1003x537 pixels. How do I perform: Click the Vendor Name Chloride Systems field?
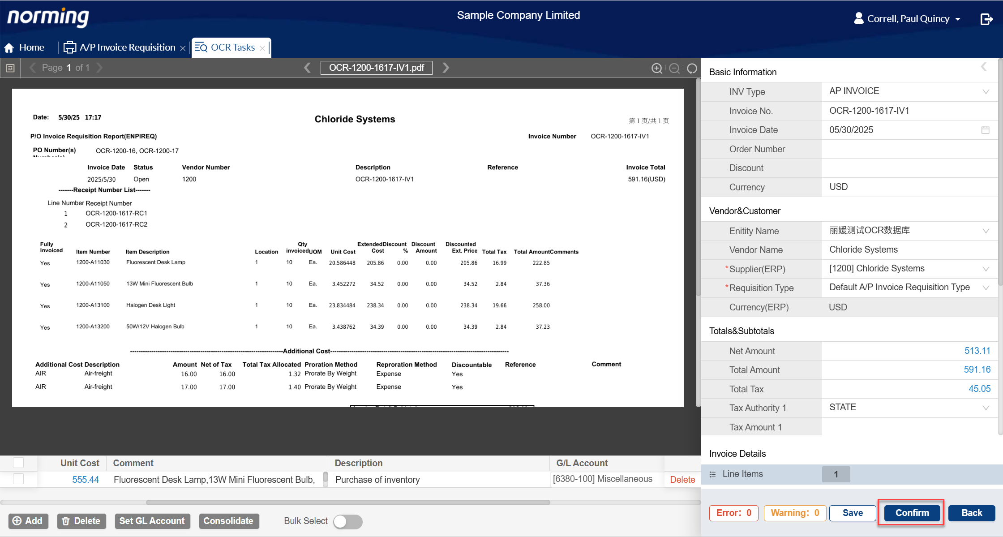coord(910,249)
